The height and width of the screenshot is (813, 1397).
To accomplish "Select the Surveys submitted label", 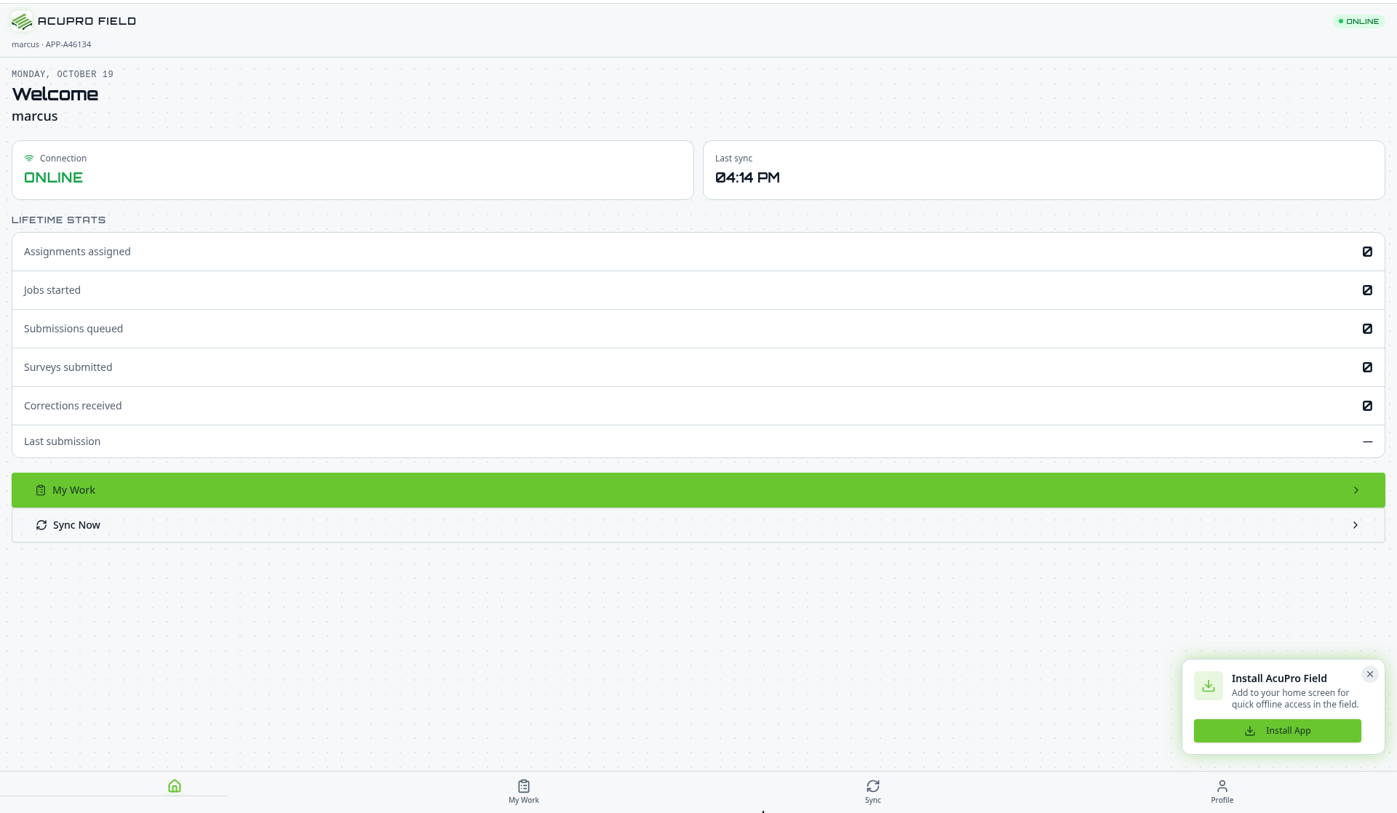I will [68, 367].
